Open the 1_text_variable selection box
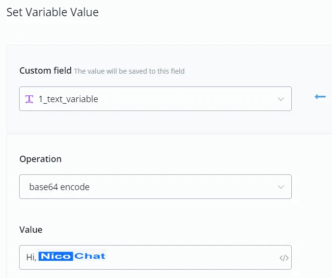Viewport: 332px width, 278px height. (155, 99)
